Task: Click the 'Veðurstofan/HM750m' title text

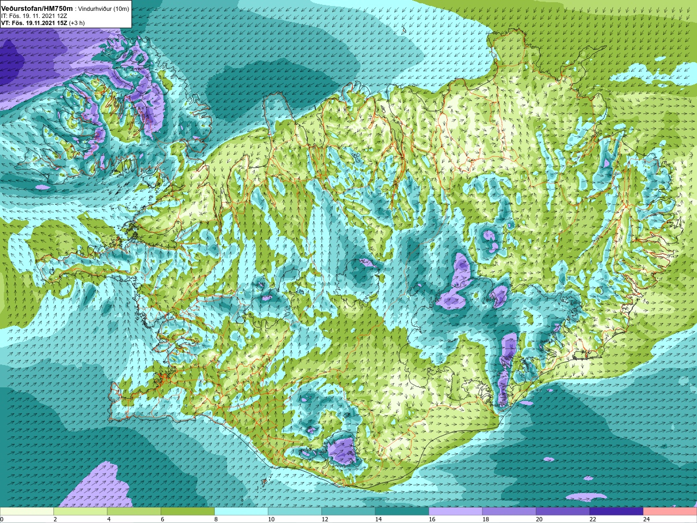Action: point(37,9)
